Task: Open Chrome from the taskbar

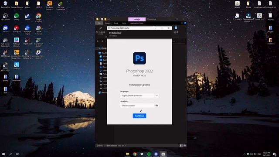Action: pyautogui.click(x=135, y=154)
